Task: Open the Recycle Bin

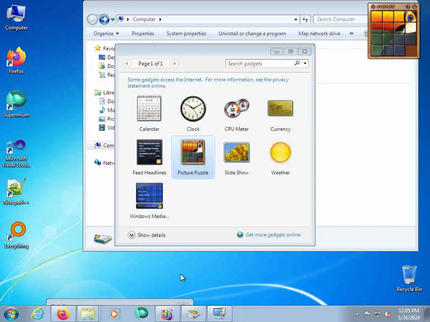Action: coord(409,278)
